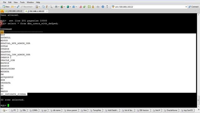Click the Print icon

pos(56,7)
